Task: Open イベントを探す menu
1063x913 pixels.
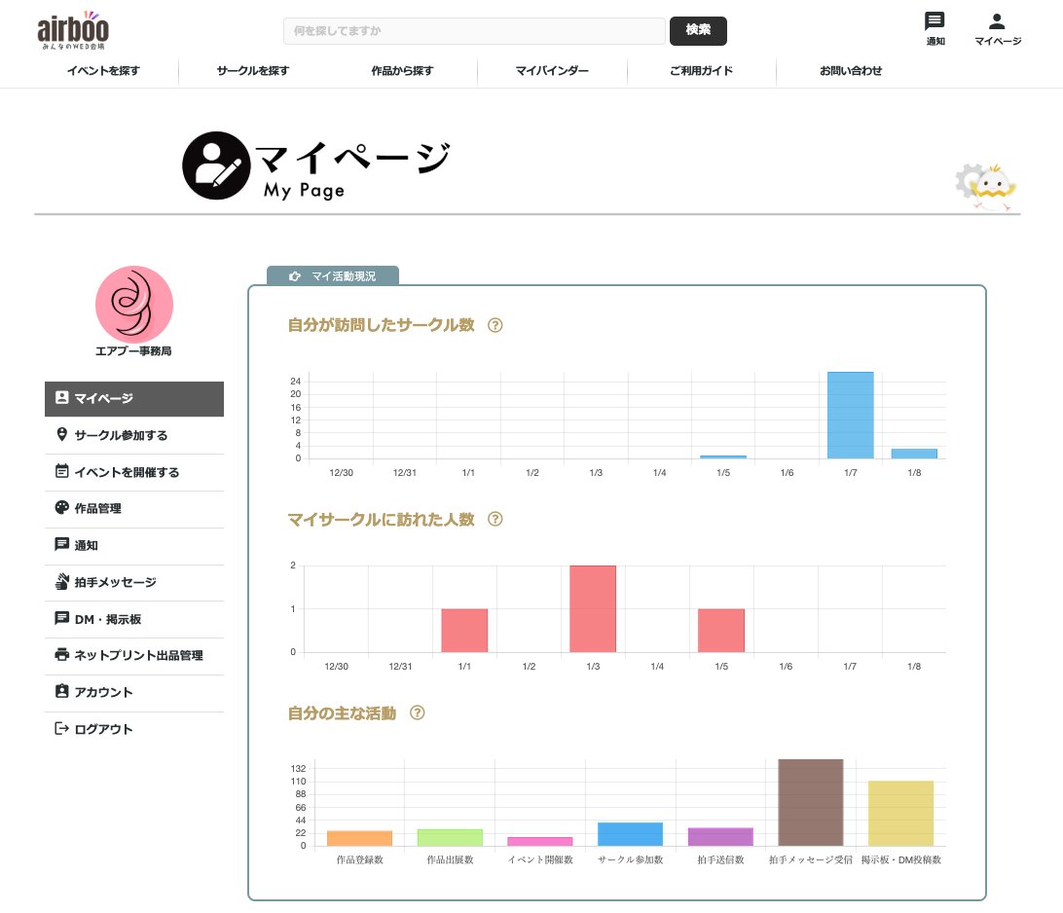Action: click(103, 70)
